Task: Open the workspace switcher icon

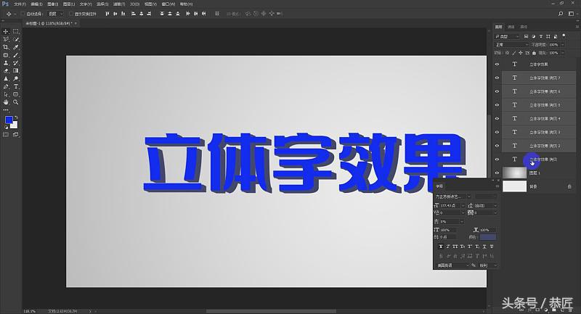Action: [x=571, y=14]
